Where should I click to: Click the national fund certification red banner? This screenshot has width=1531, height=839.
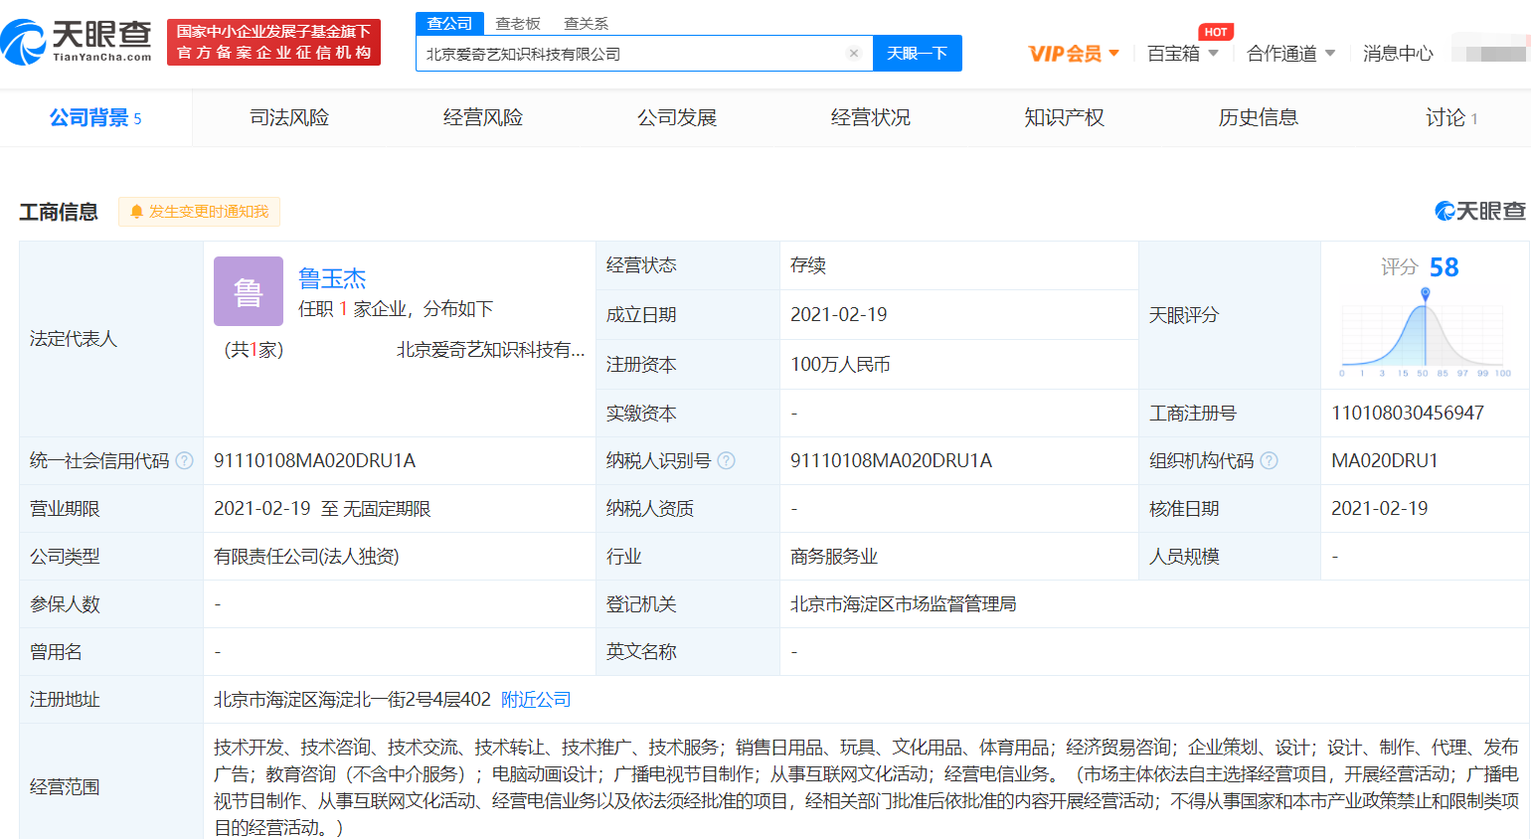273,42
